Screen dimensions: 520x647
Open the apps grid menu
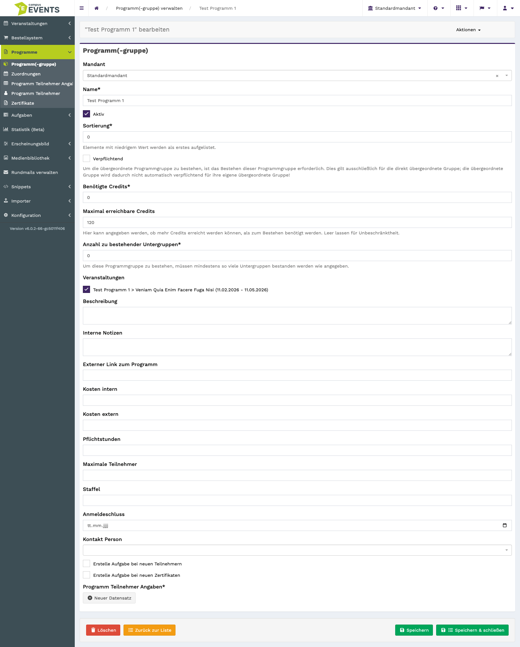coord(461,8)
